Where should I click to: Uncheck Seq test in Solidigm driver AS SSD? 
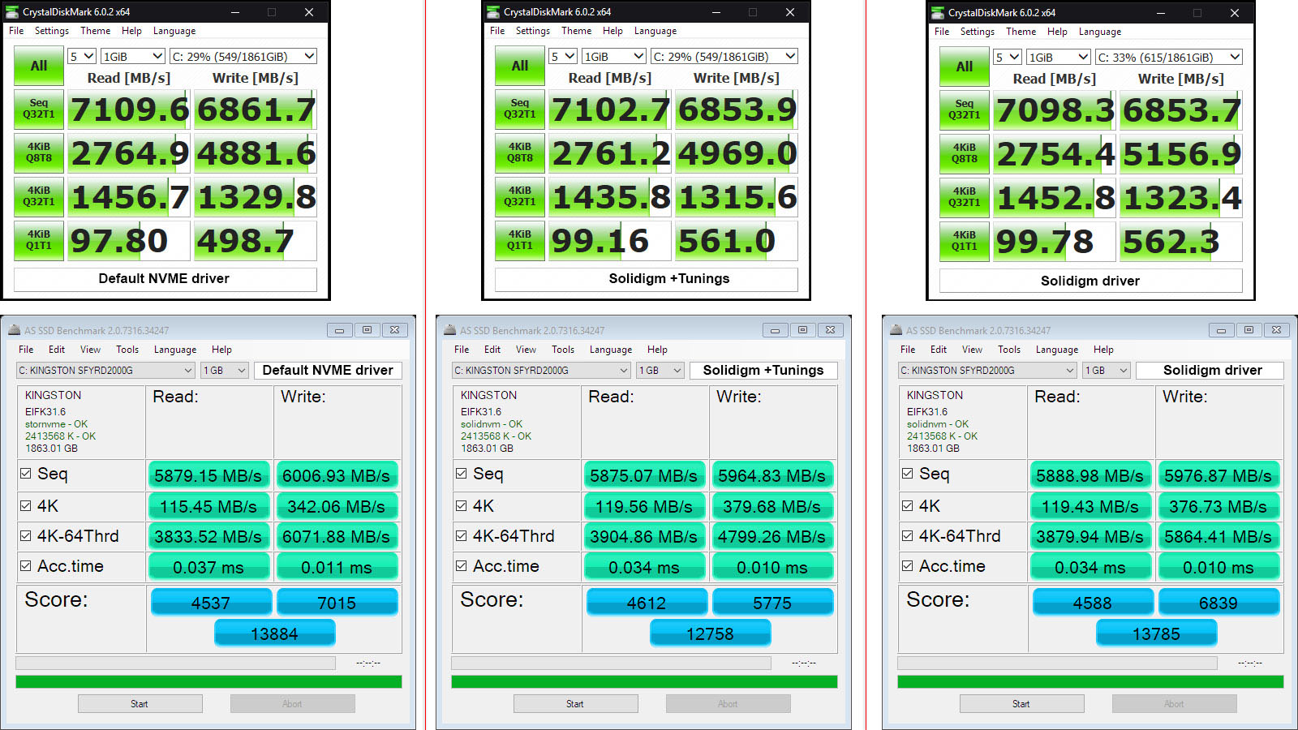point(908,474)
